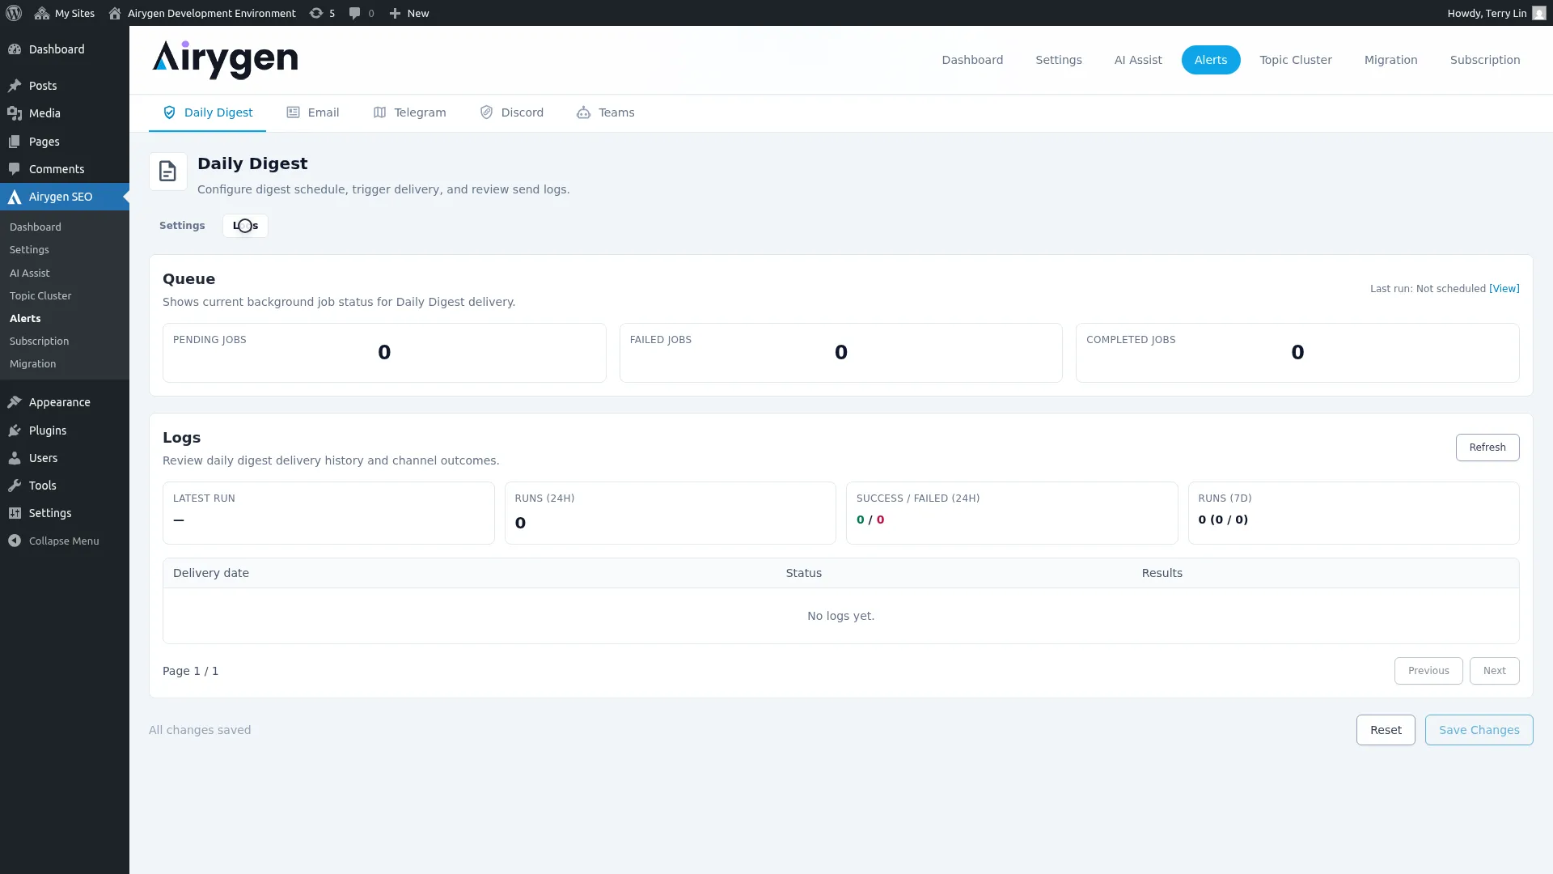1553x874 pixels.
Task: Click the Reset button
Action: [1385, 730]
